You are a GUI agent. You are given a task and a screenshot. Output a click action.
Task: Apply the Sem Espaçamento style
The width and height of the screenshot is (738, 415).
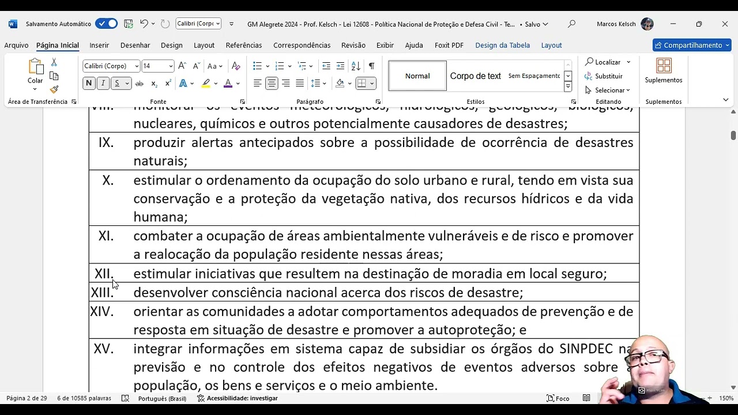(x=534, y=76)
